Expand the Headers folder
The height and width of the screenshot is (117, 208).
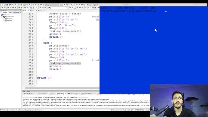point(4,21)
